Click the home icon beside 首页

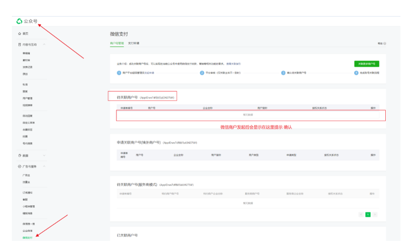(x=19, y=34)
